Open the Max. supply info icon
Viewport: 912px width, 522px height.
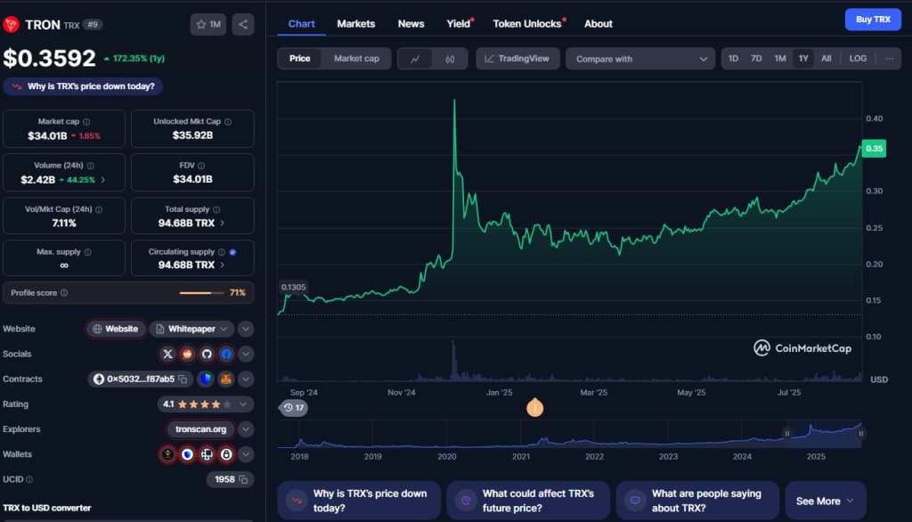(88, 252)
